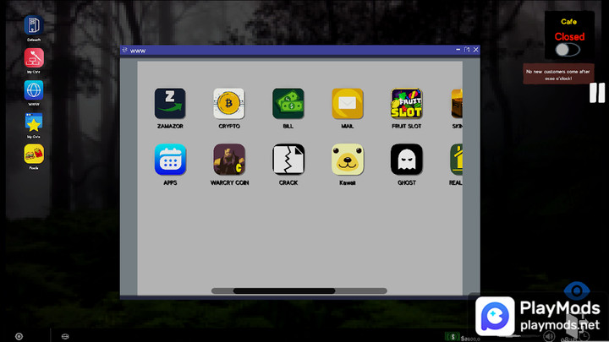The height and width of the screenshot is (342, 609).
Task: Open the Kawaii bear app
Action: click(348, 160)
